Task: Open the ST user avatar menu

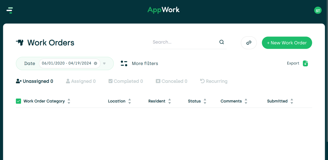Action: point(318,11)
